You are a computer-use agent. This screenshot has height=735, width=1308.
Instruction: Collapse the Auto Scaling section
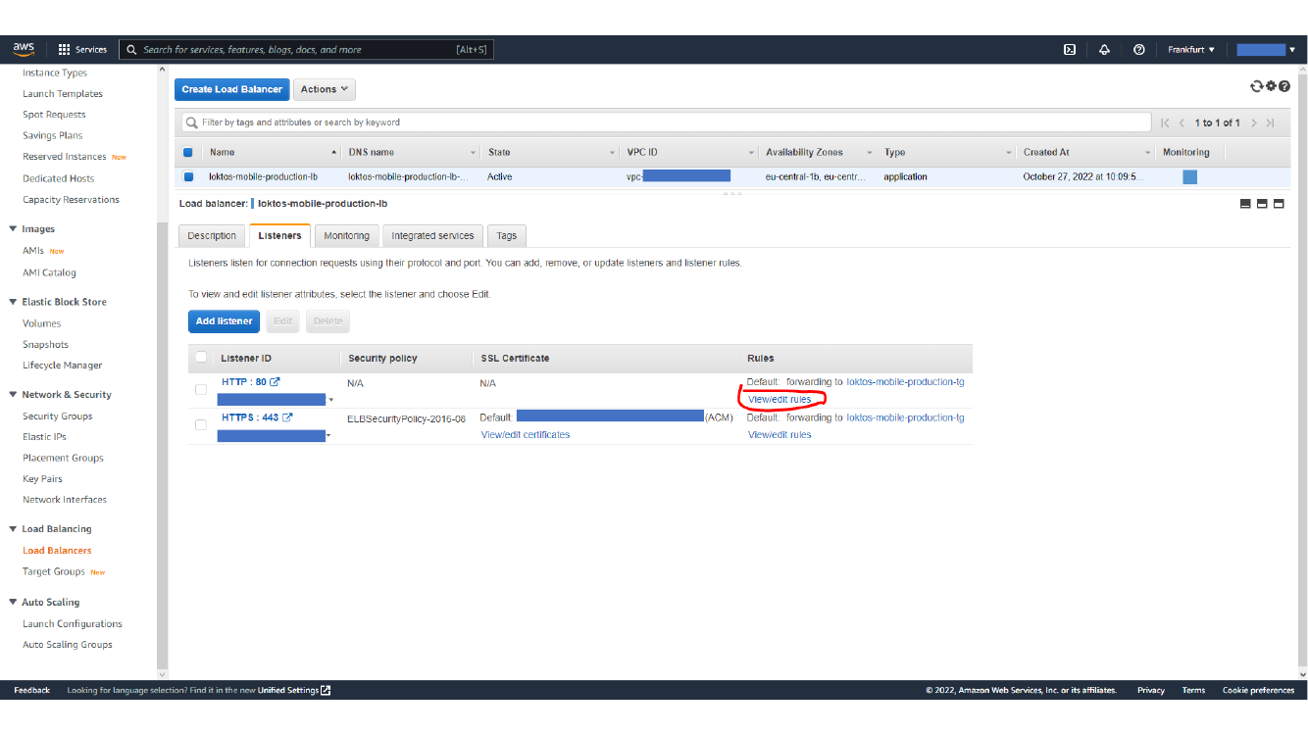point(13,603)
